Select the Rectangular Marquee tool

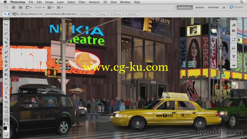point(6,29)
